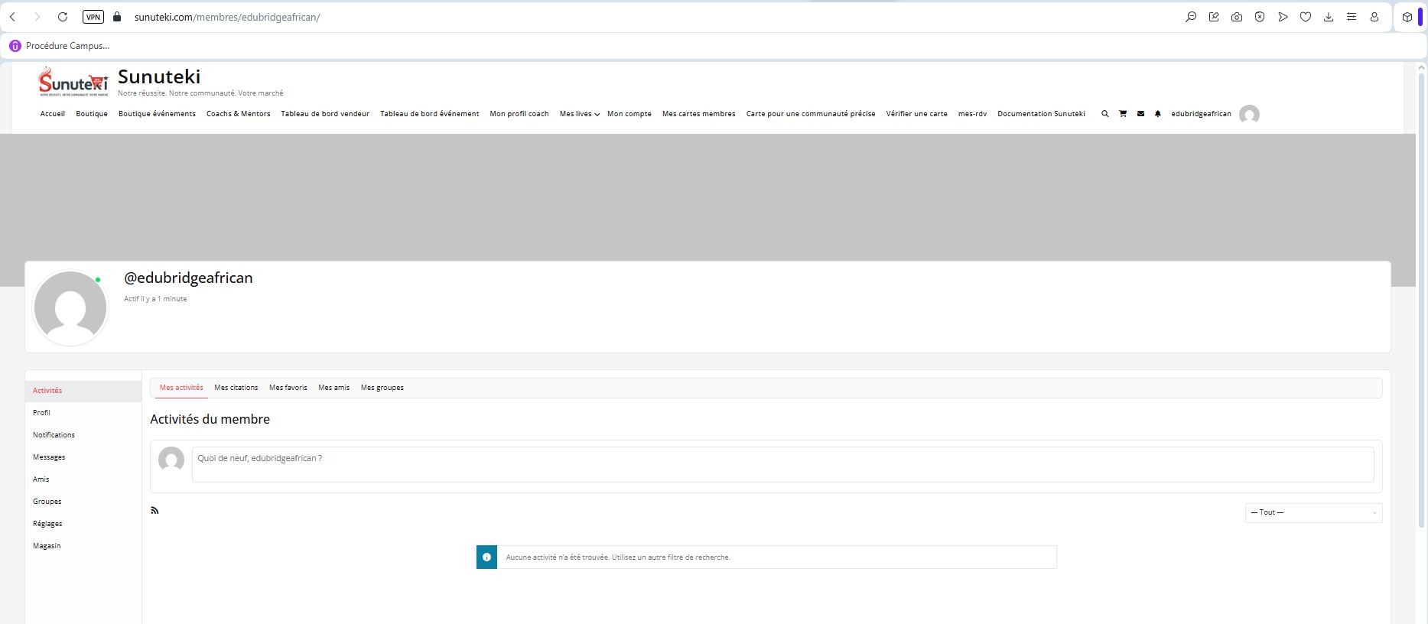Open Tableau de bord vendeur link

[324, 114]
